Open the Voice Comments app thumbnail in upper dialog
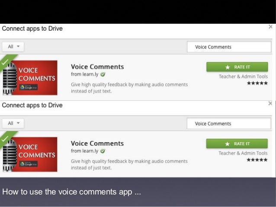The image size is (276, 207). [30, 78]
